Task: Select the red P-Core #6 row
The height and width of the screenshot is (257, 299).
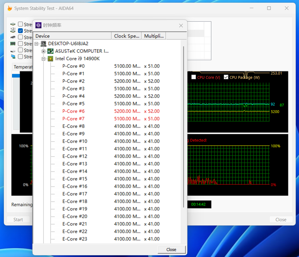Action: 73,111
